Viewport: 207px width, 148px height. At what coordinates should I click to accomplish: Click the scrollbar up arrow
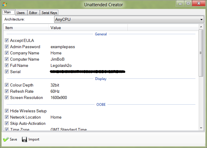pyautogui.click(x=201, y=27)
